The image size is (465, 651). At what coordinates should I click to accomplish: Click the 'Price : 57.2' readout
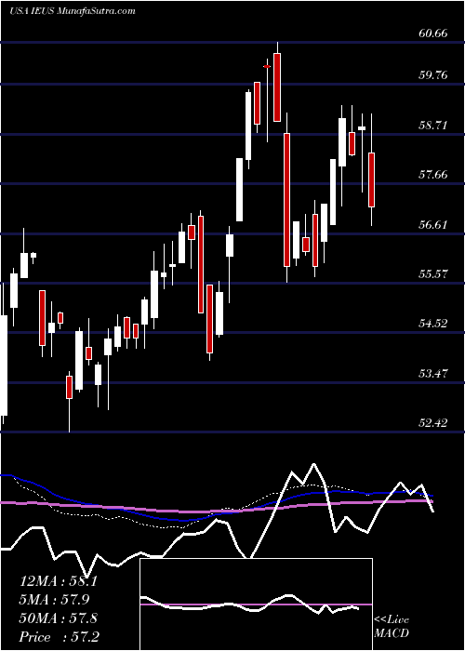coord(59,637)
